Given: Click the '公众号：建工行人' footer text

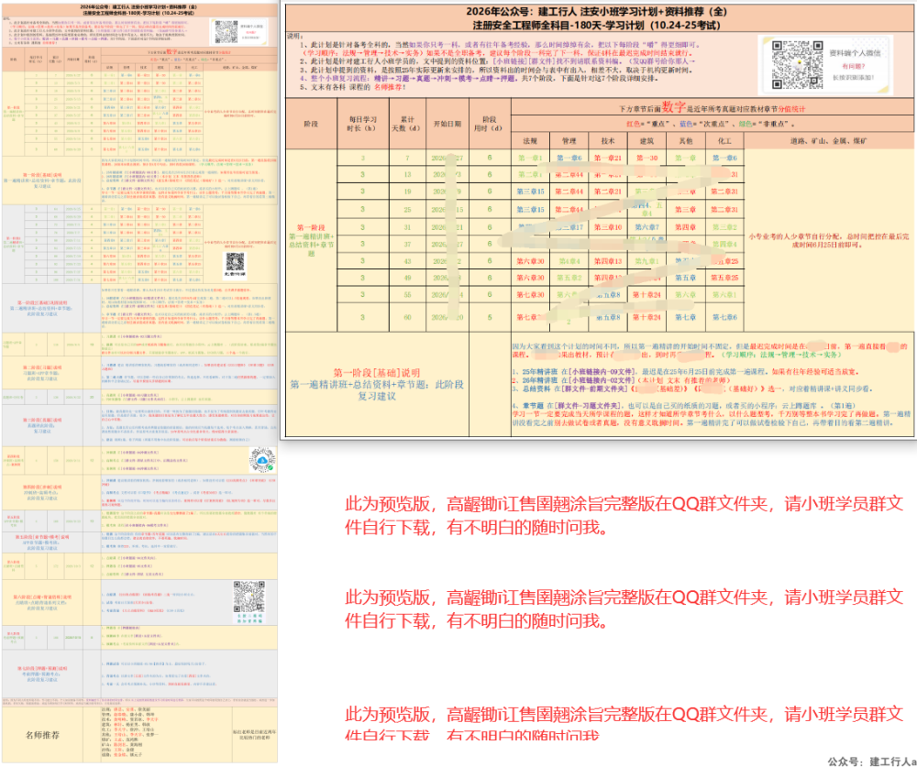Looking at the screenshot, I should tap(871, 761).
